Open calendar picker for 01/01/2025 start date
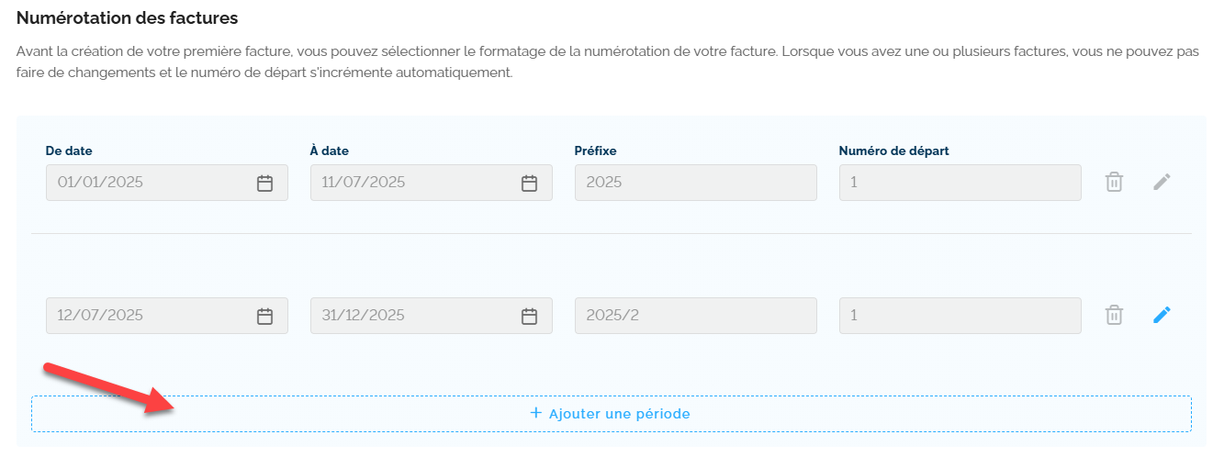This screenshot has width=1224, height=457. (x=264, y=183)
